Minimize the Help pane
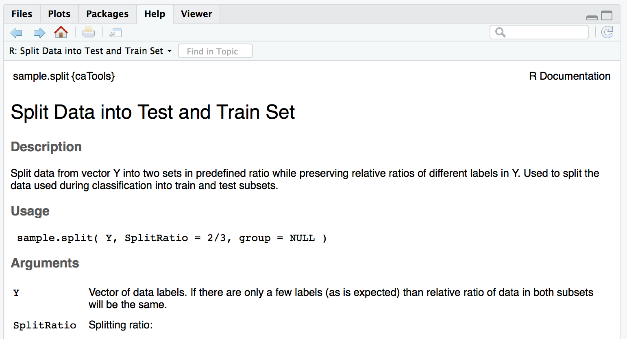This screenshot has height=339, width=627. click(x=592, y=17)
